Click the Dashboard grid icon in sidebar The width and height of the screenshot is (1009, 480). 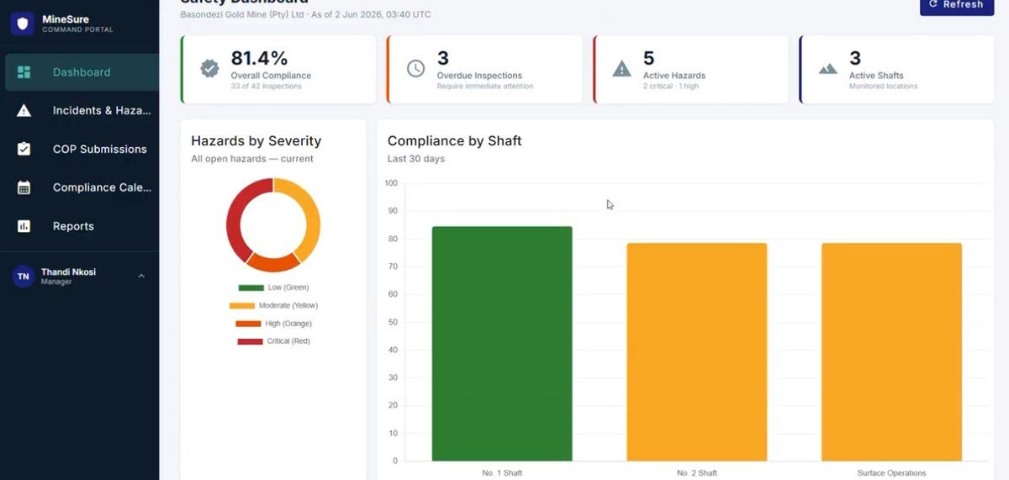click(24, 72)
